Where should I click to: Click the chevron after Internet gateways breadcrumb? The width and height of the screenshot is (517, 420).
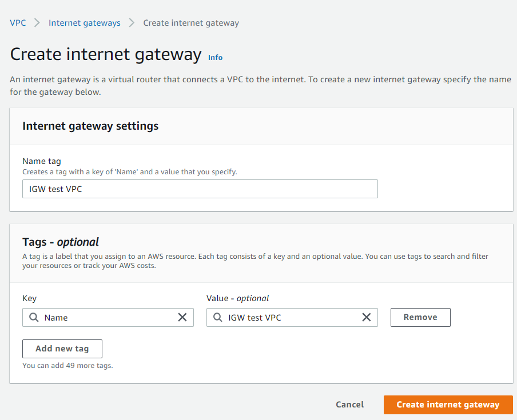(x=130, y=23)
